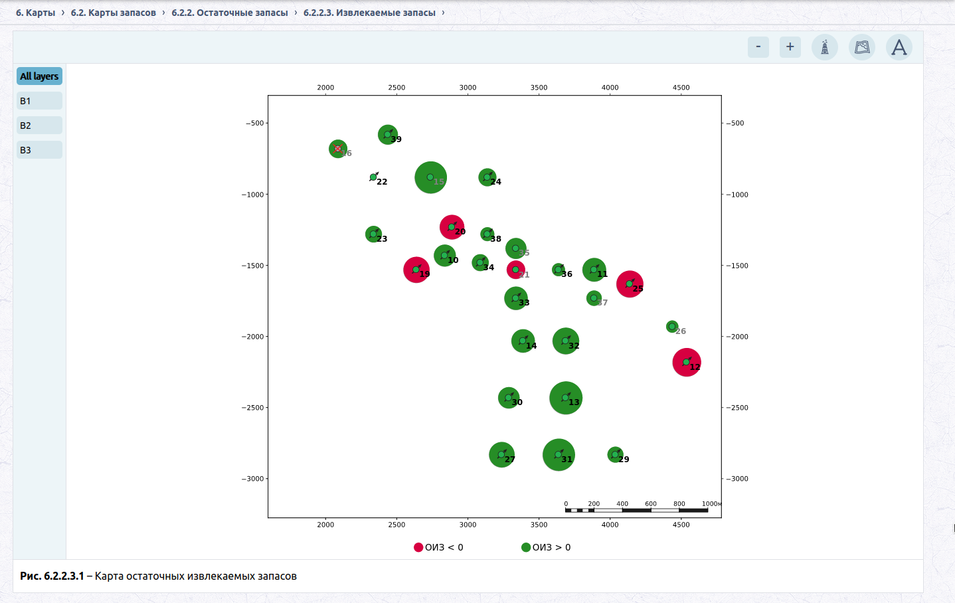Click the minus zoom-out button
The width and height of the screenshot is (955, 603).
coord(758,47)
